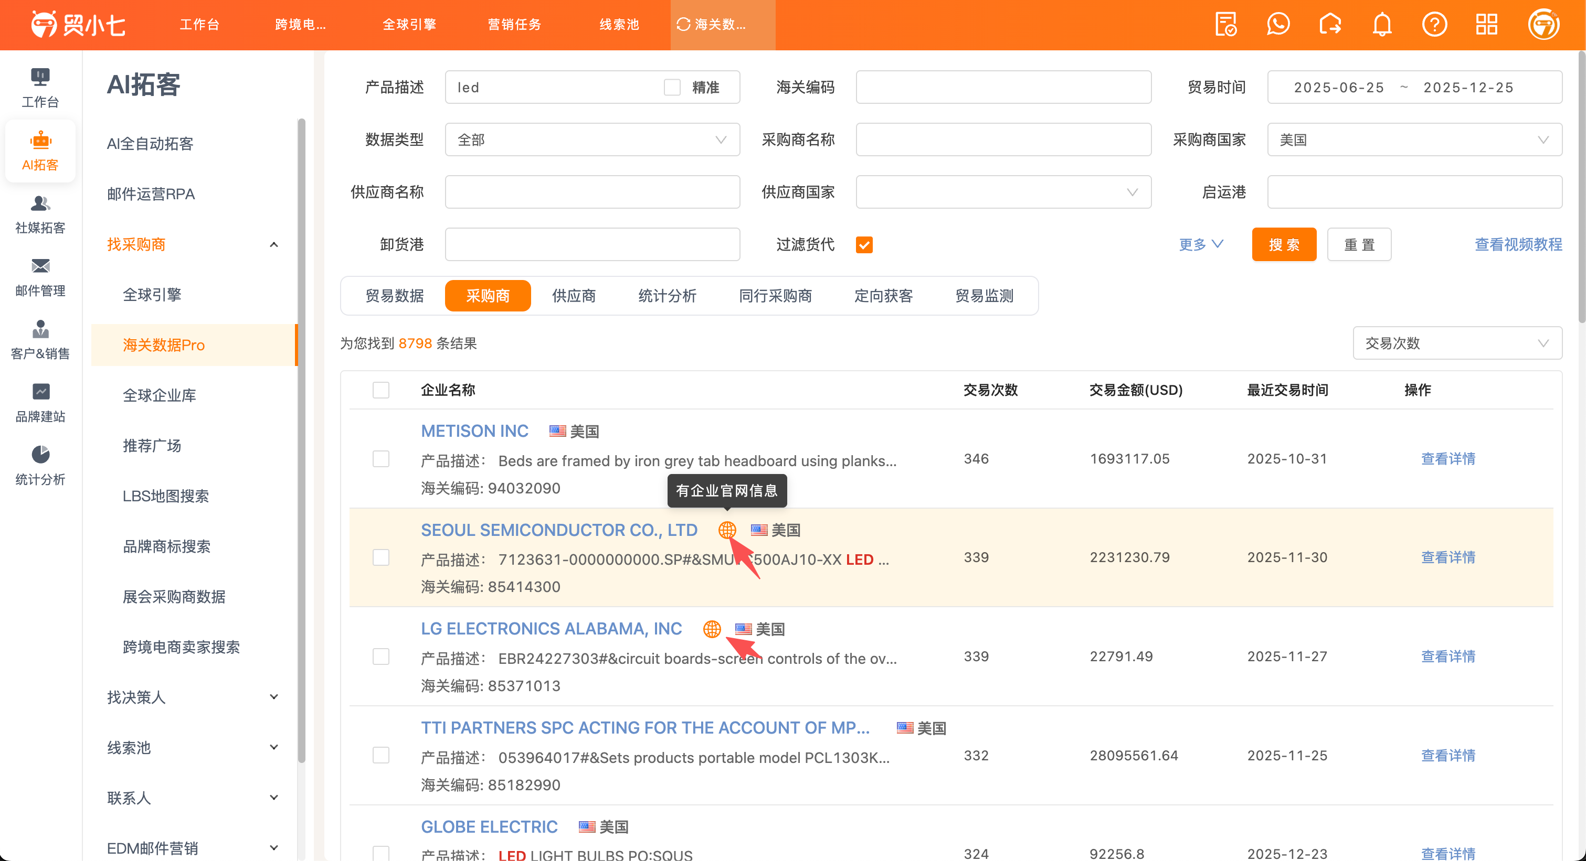
Task: Open the 数据类型 dropdown
Action: coord(593,139)
